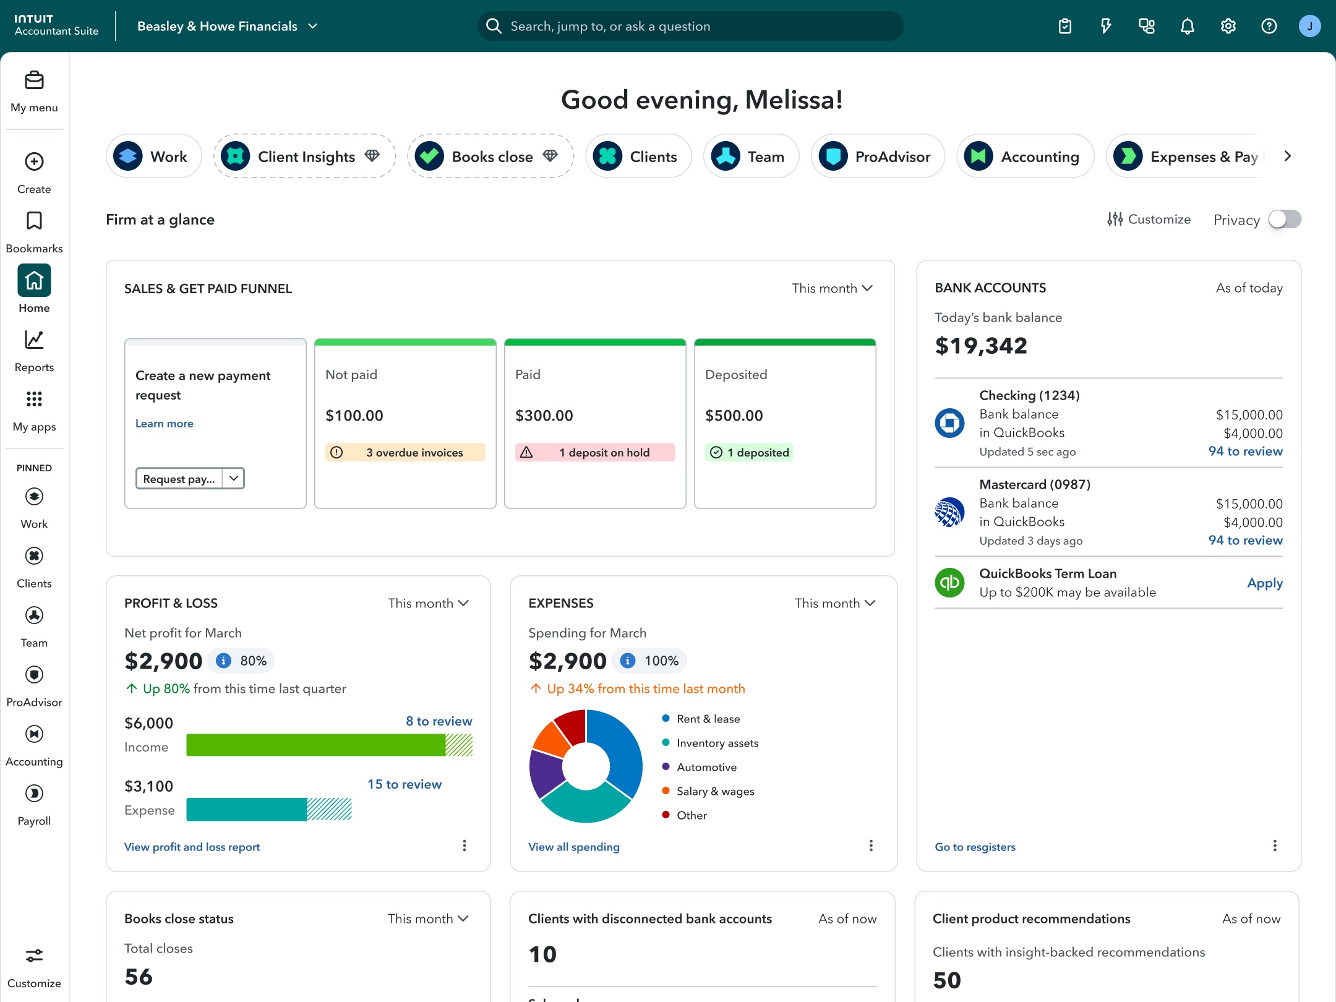The height and width of the screenshot is (1002, 1336).
Task: Click View profit and loss report
Action: point(192,847)
